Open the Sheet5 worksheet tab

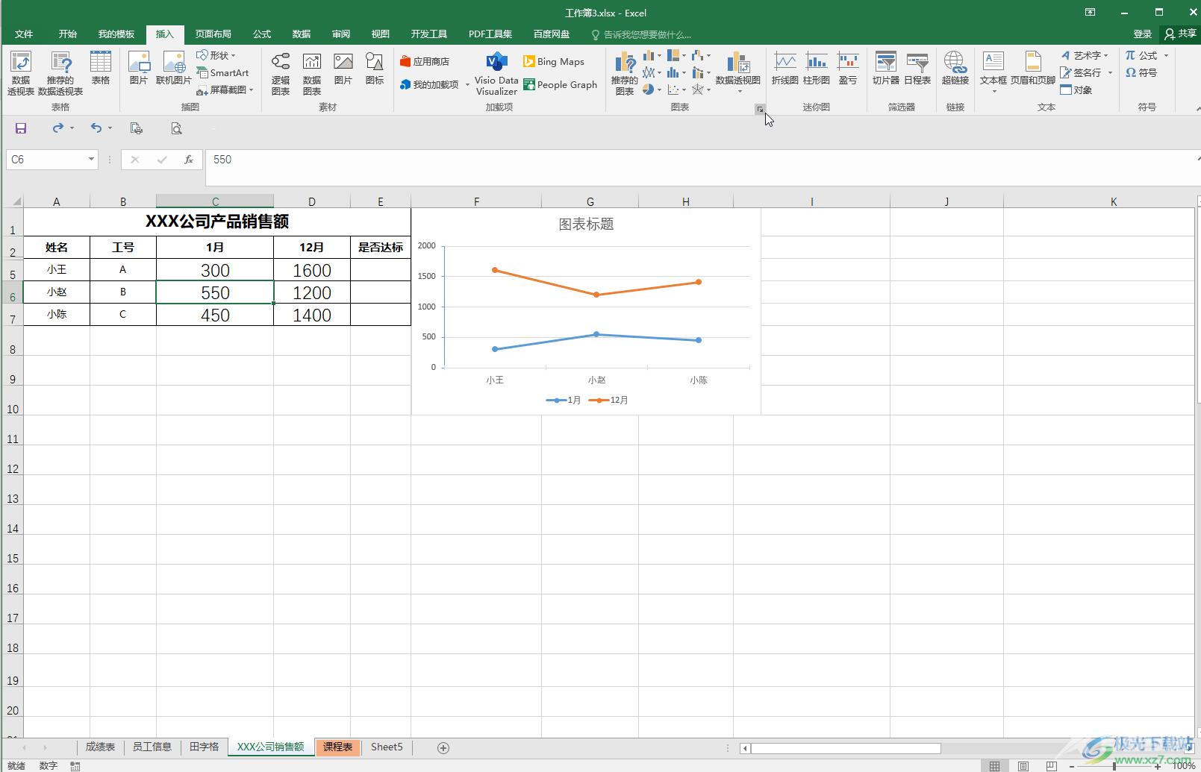point(387,747)
